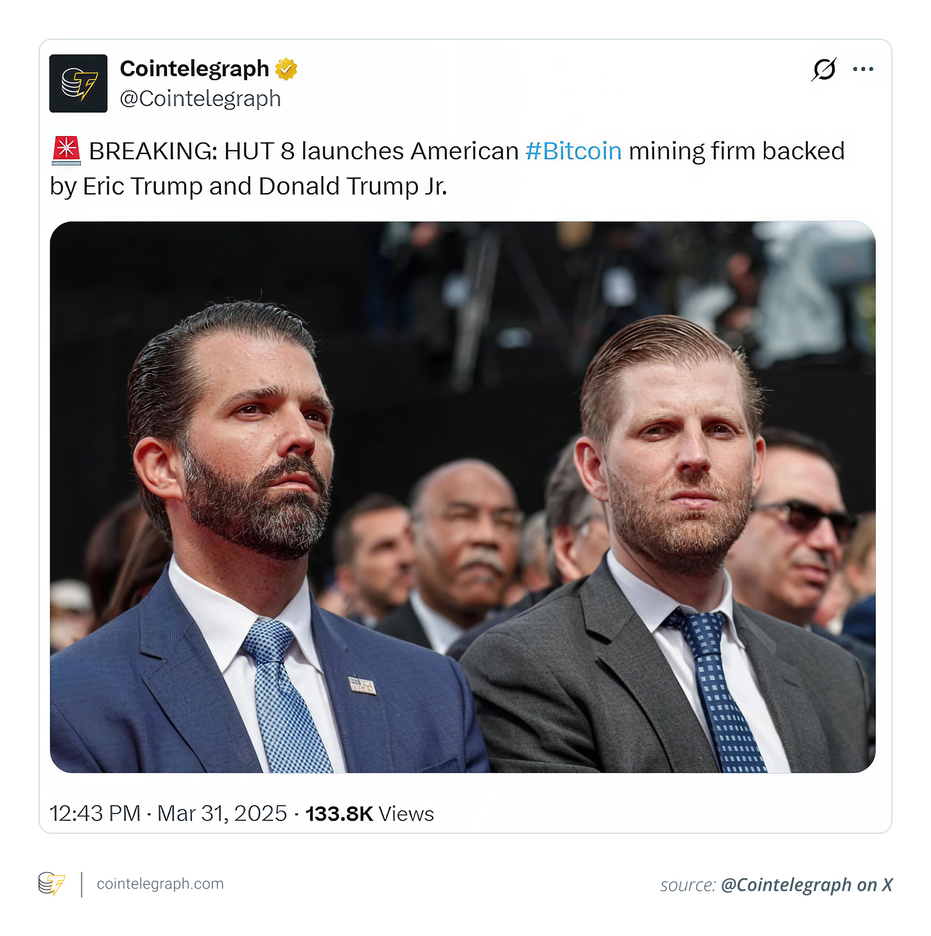Open the #Bitcoin hashtag link

(x=573, y=152)
